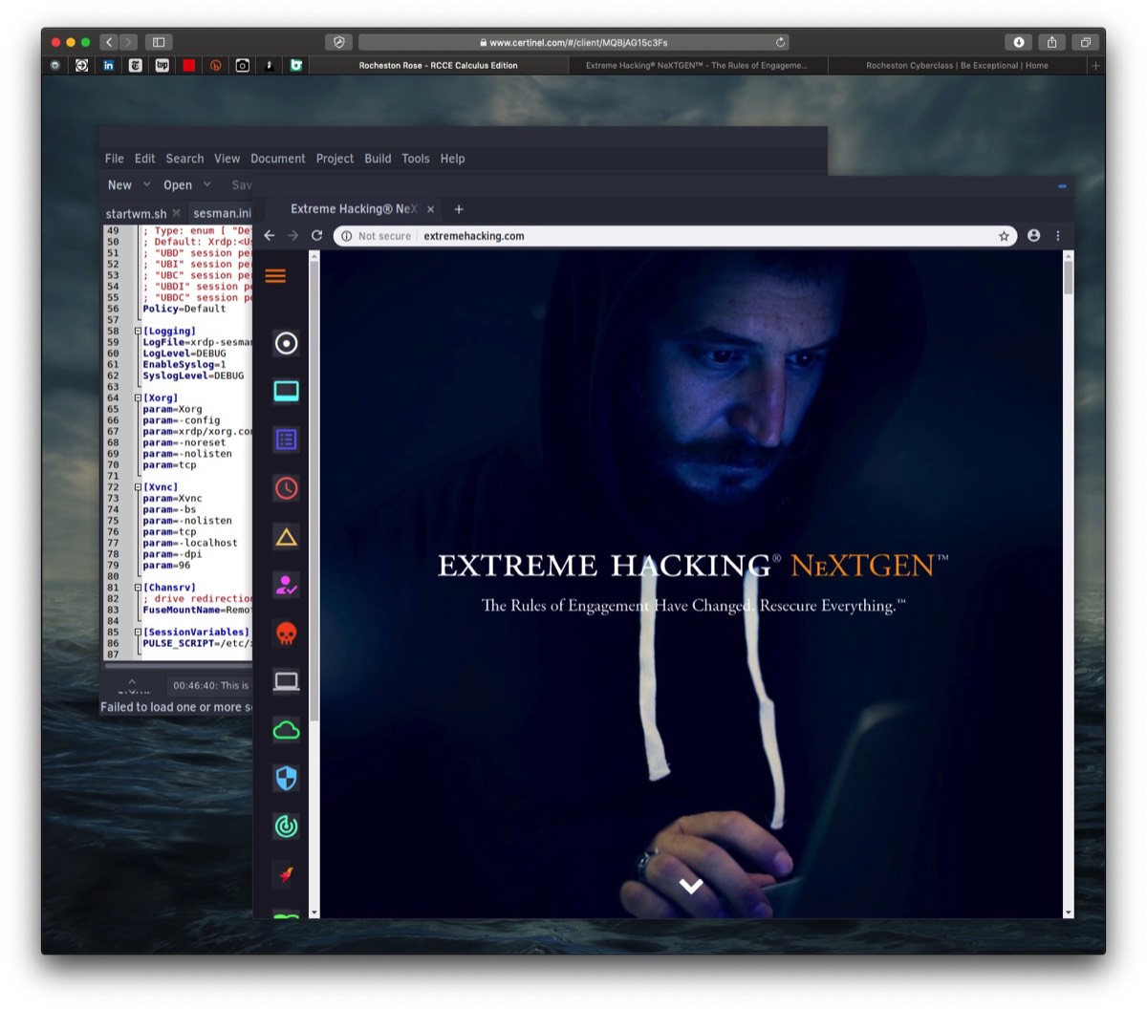Screen dimensions: 1147x1009
Task: Open the Chrome three-dot menu
Action: click(1058, 236)
